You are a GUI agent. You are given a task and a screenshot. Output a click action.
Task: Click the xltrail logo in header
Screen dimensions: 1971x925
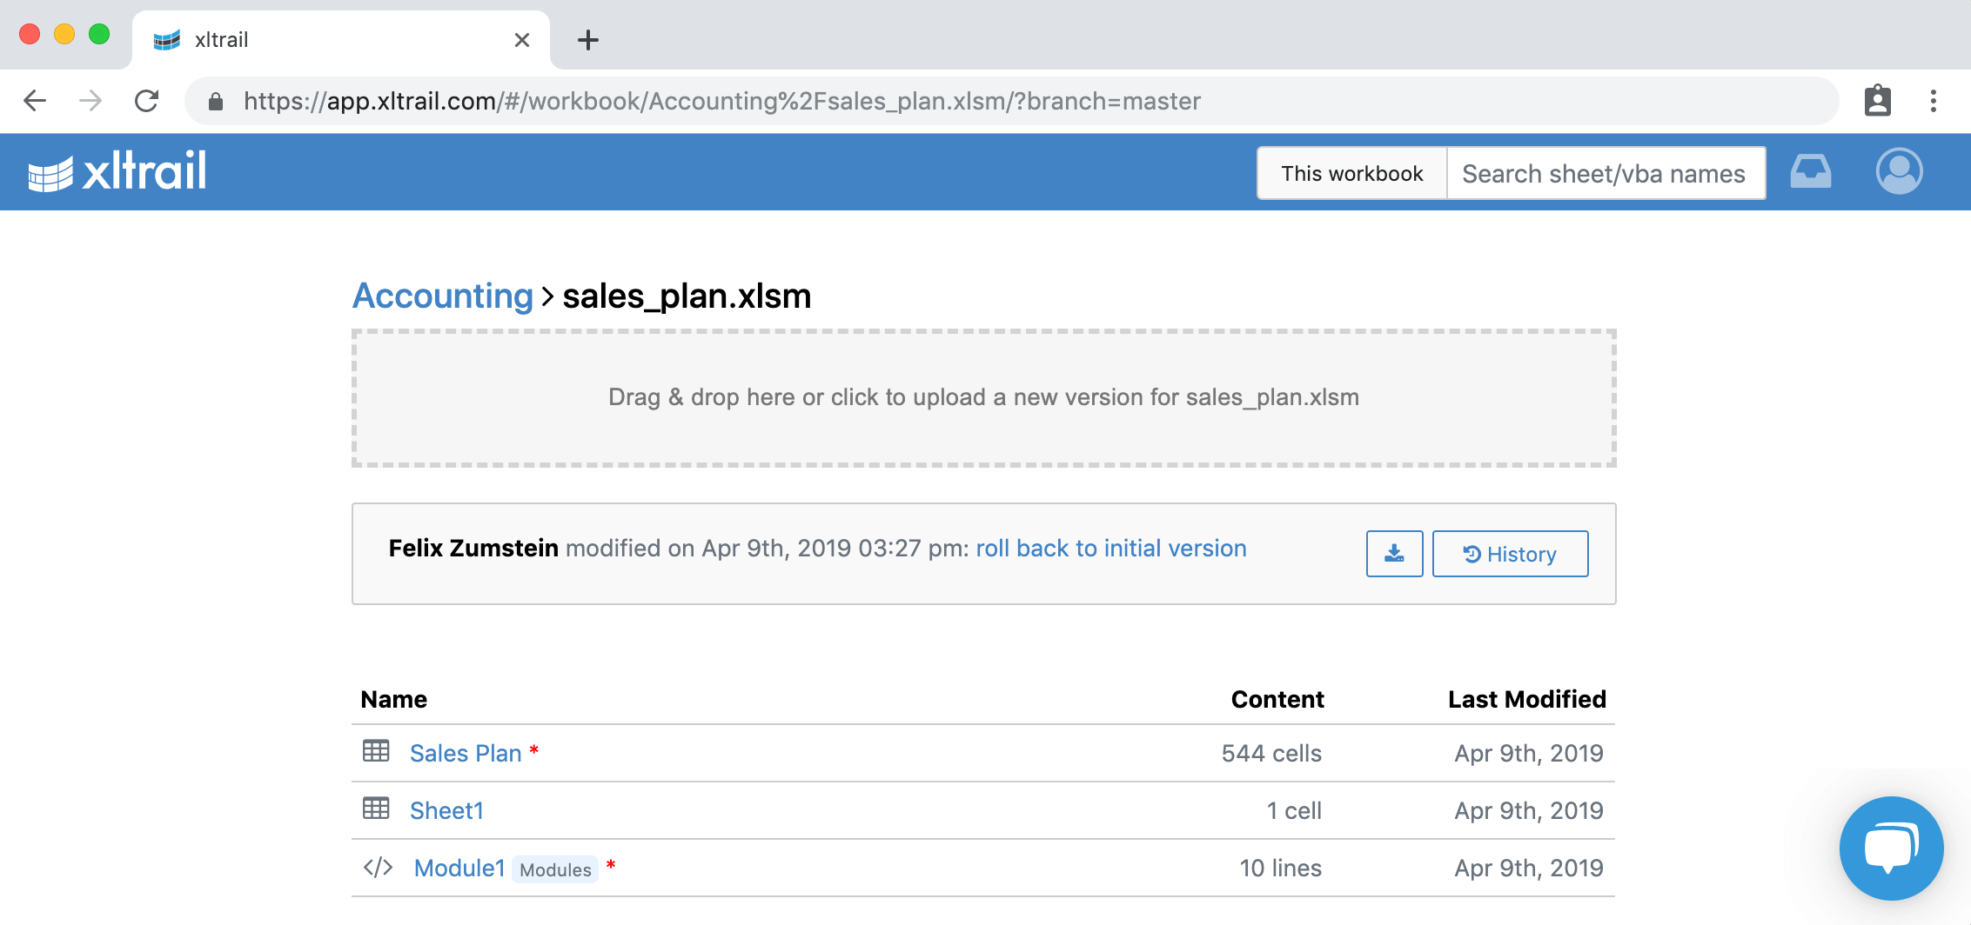[117, 171]
